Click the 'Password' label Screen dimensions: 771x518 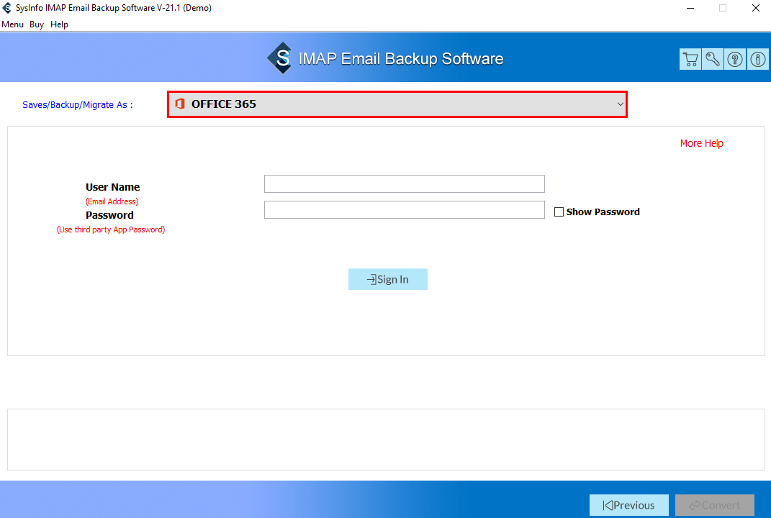109,215
